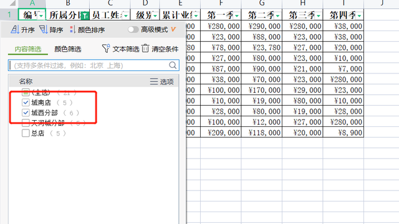Uncheck the 城南店 checkbox
The width and height of the screenshot is (399, 224).
point(26,102)
